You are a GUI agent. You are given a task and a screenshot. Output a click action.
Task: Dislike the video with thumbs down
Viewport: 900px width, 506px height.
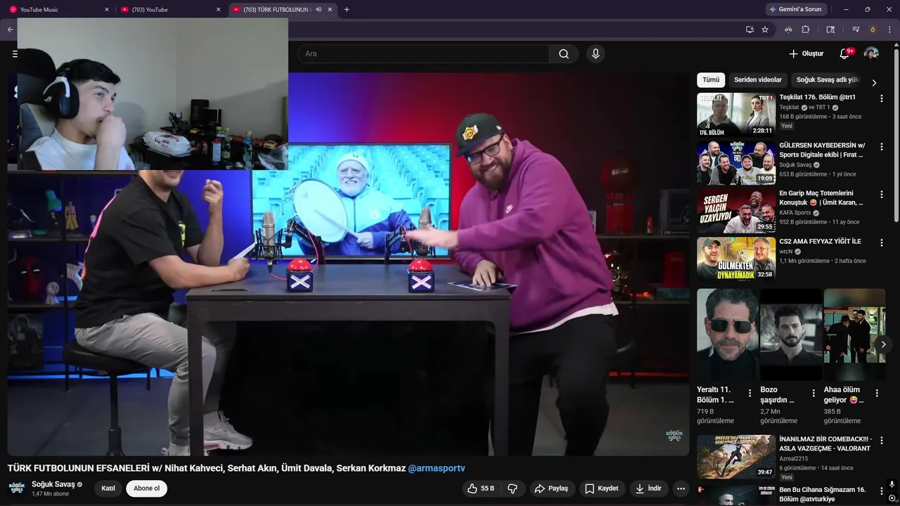coord(513,488)
